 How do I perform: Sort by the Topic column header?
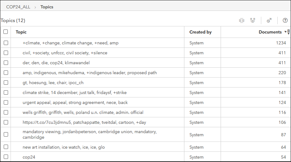pos(21,32)
